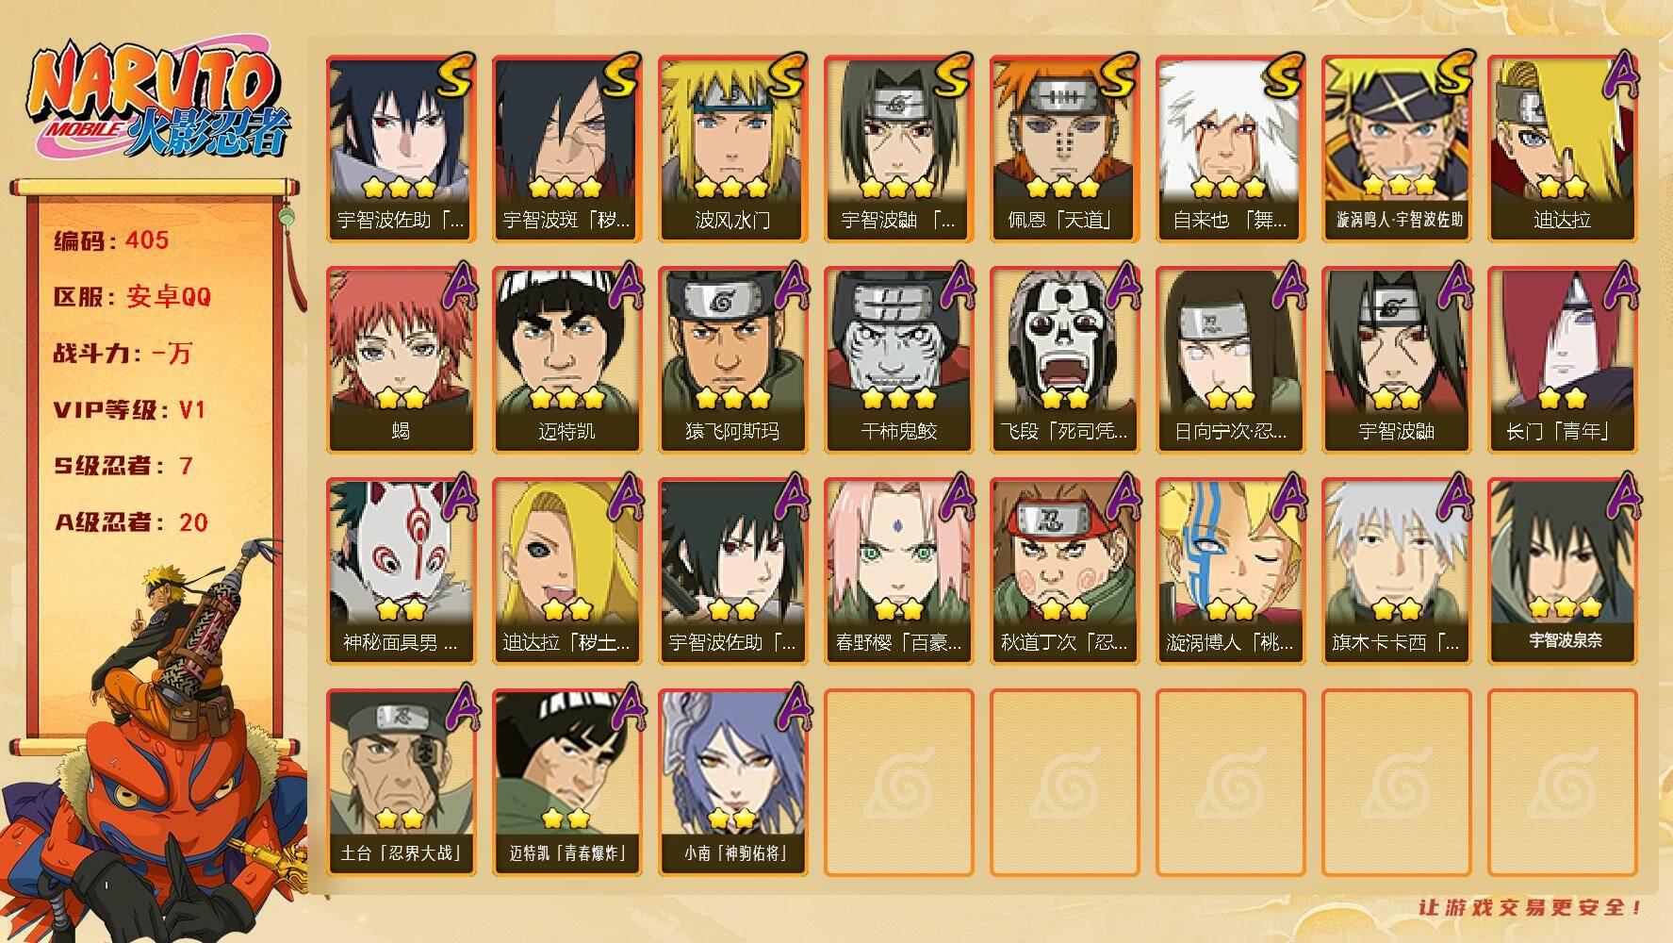Select the 波风水门 ninja card
The height and width of the screenshot is (943, 1673).
coord(732,149)
